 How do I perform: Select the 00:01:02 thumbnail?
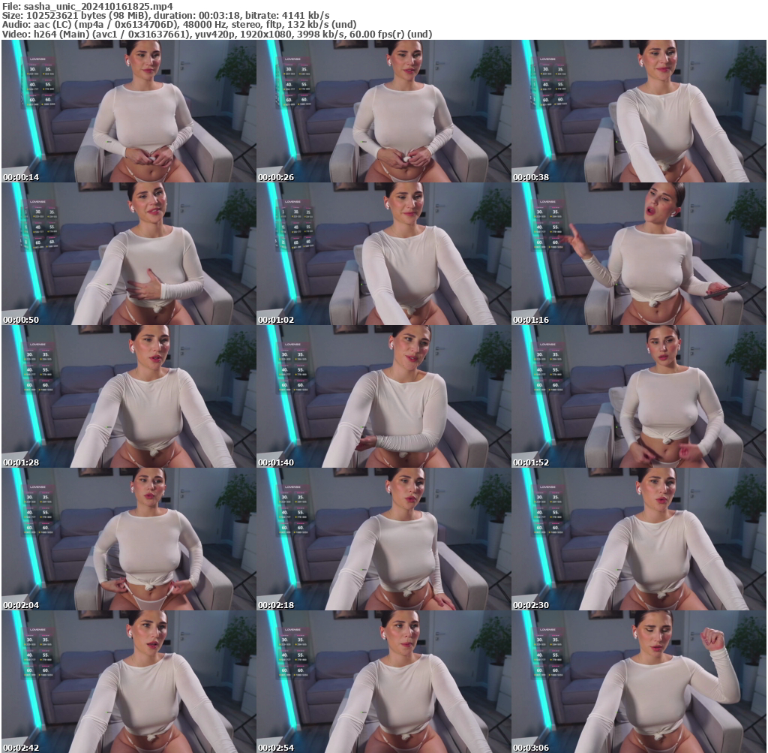(383, 254)
